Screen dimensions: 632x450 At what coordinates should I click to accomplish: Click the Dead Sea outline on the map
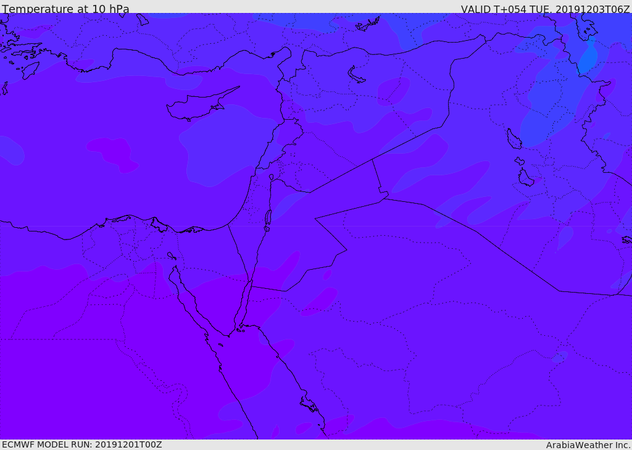(268, 217)
